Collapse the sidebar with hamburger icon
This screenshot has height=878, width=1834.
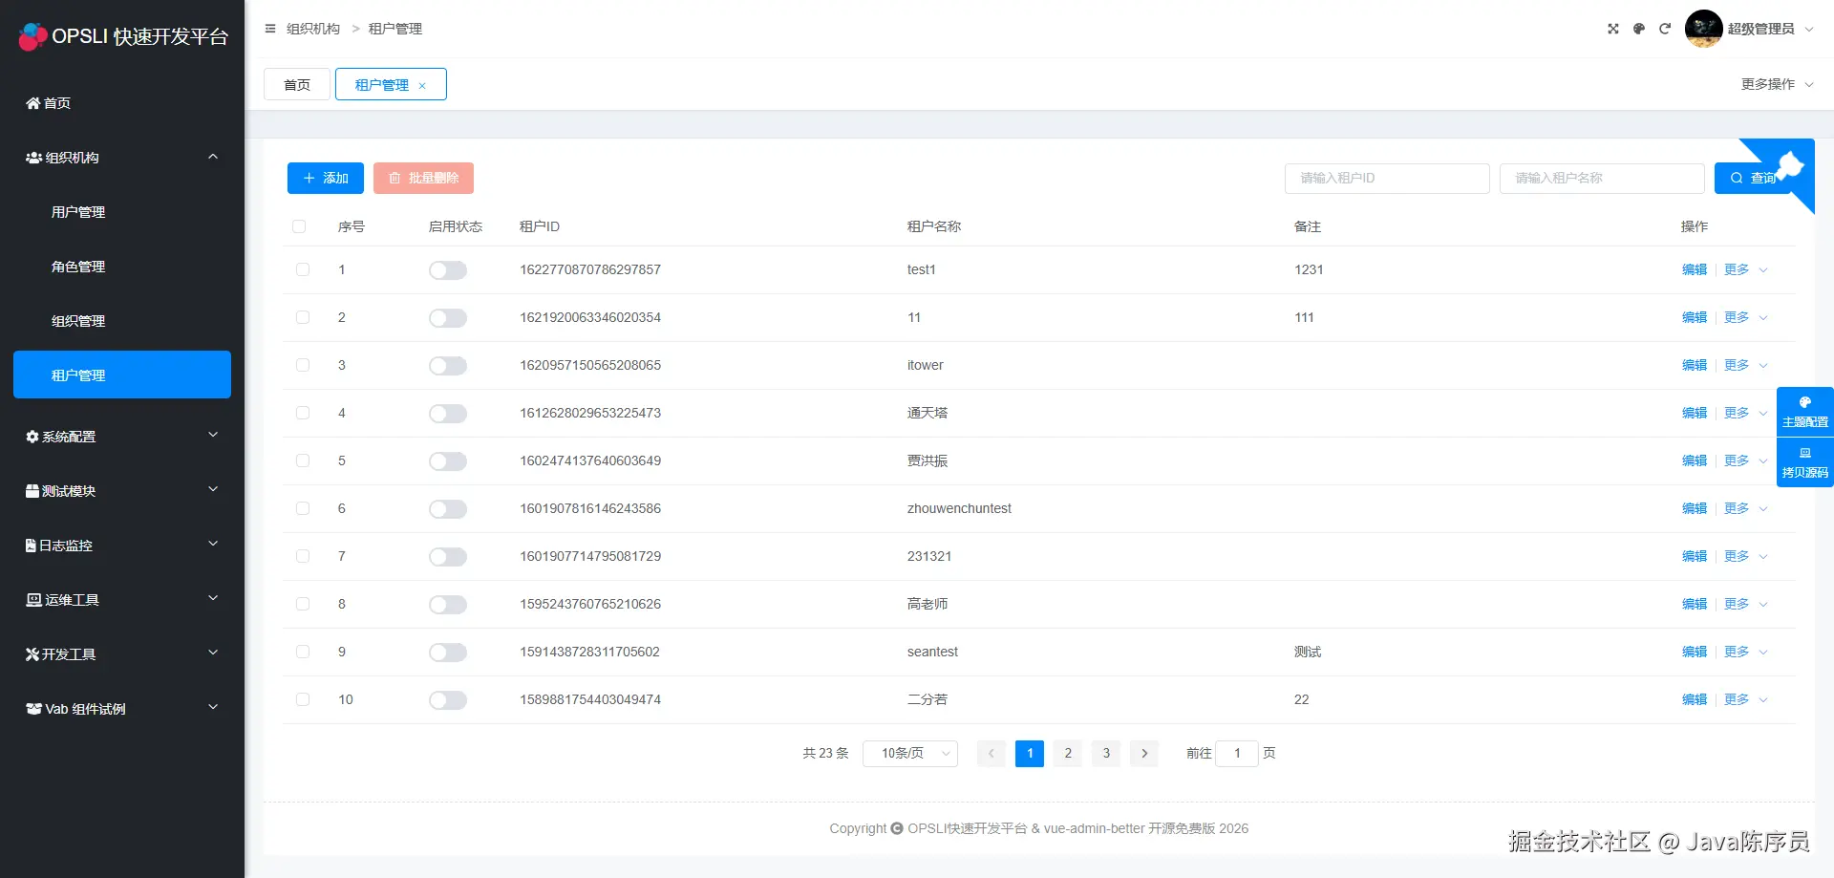tap(270, 29)
